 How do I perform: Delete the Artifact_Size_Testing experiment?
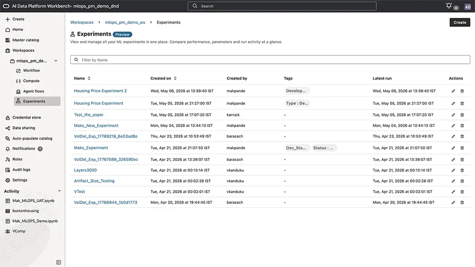click(462, 181)
